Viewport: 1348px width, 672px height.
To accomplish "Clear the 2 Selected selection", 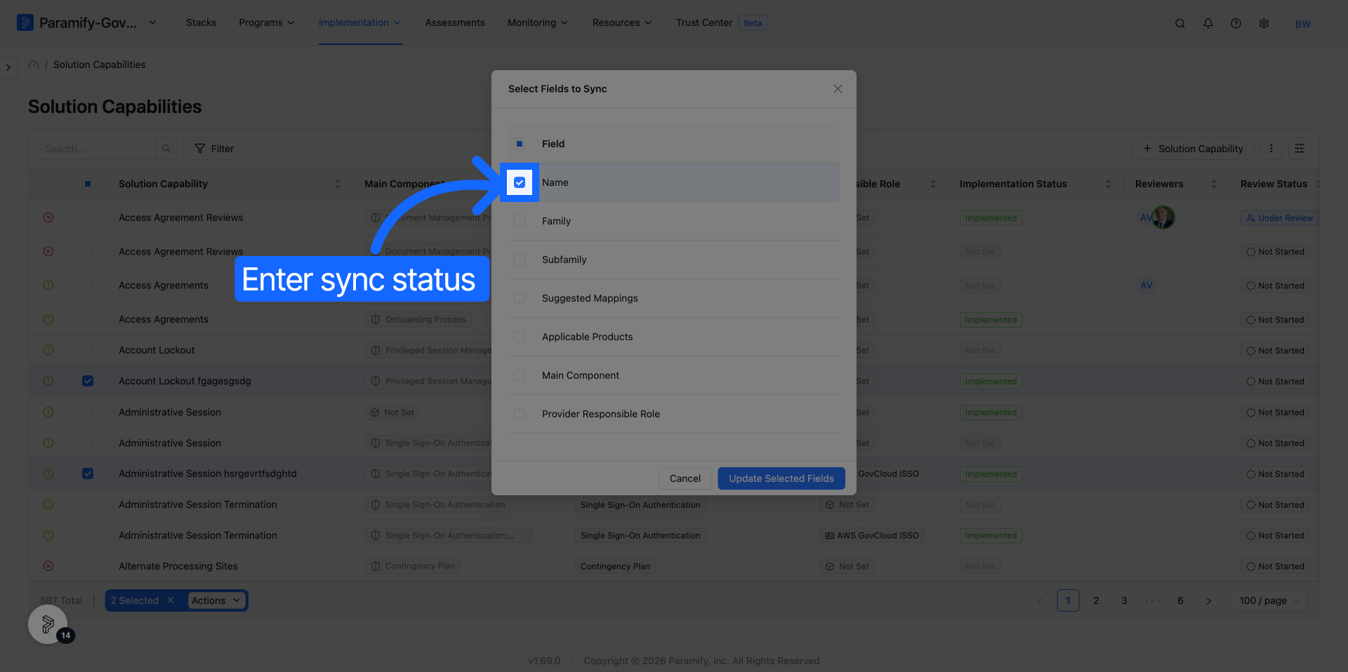I will pyautogui.click(x=171, y=600).
